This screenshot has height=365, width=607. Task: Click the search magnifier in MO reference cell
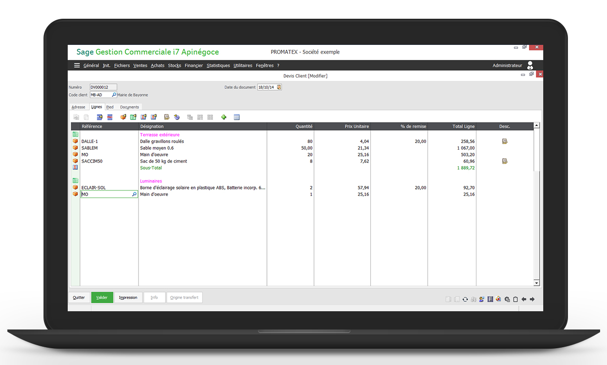134,194
